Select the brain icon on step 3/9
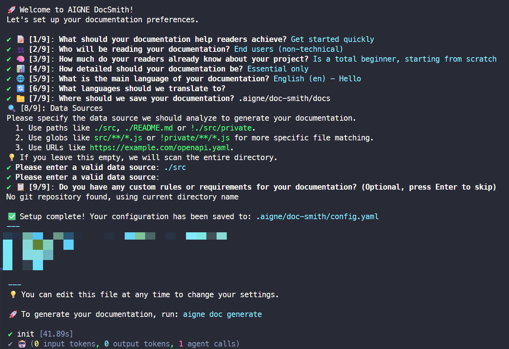The height and width of the screenshot is (349, 509). pos(21,59)
